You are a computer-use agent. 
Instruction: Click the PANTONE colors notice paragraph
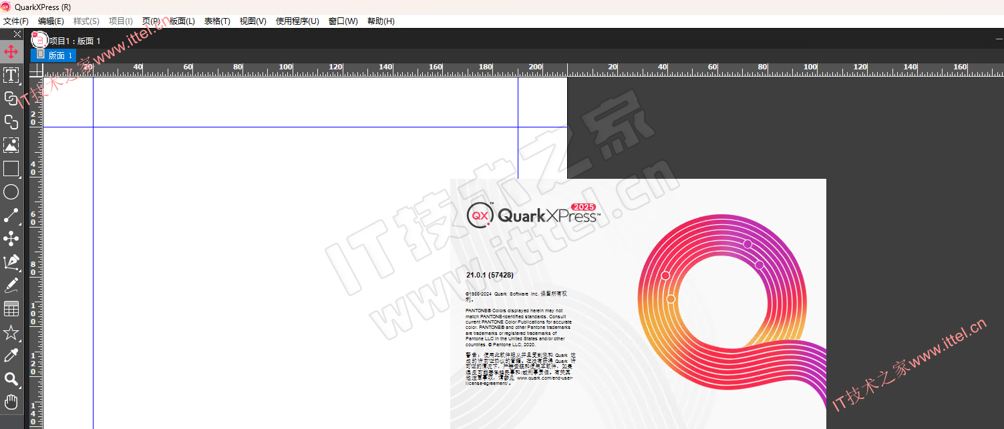click(518, 327)
